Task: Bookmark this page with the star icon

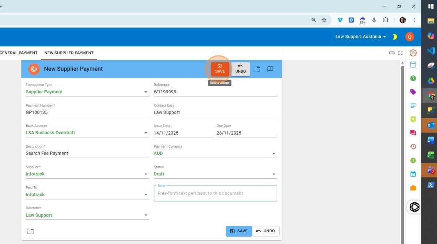Action: [x=324, y=20]
